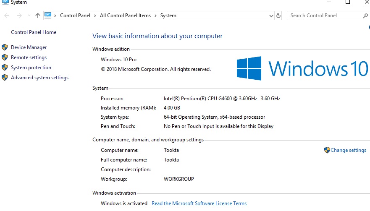Open recent locations dropdown arrow

coord(29,16)
